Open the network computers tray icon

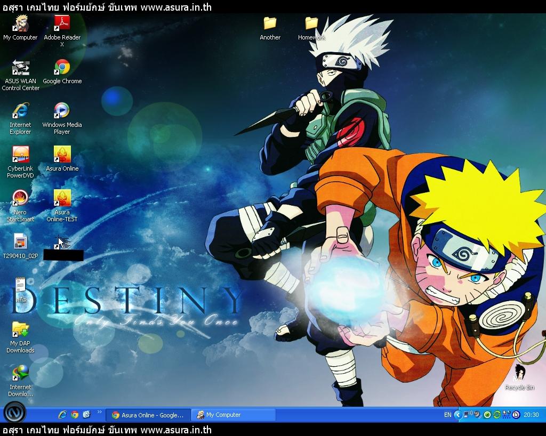[x=507, y=415]
